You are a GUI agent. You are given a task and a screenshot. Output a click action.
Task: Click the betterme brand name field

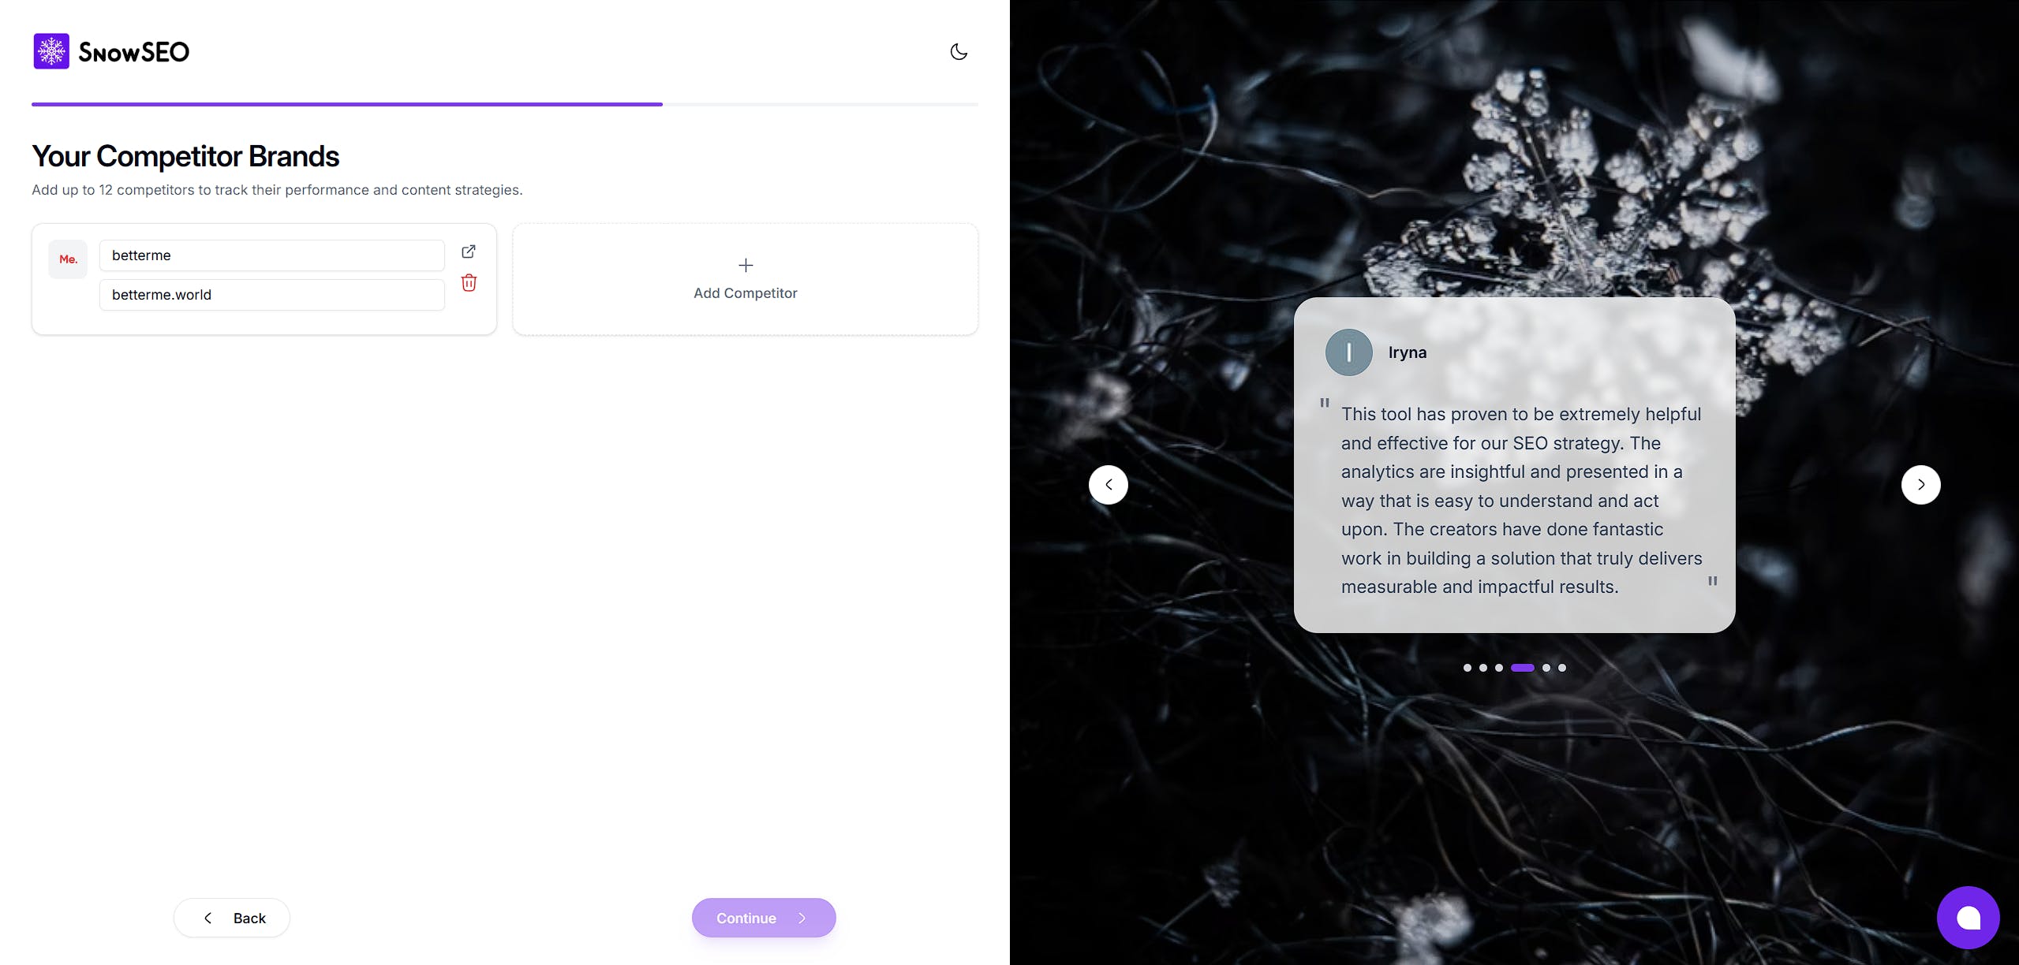(272, 255)
